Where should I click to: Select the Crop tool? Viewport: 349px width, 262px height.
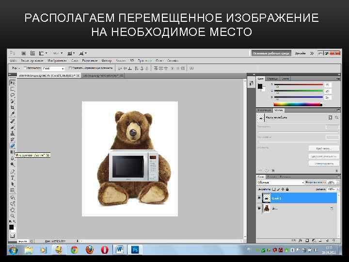click(x=13, y=107)
